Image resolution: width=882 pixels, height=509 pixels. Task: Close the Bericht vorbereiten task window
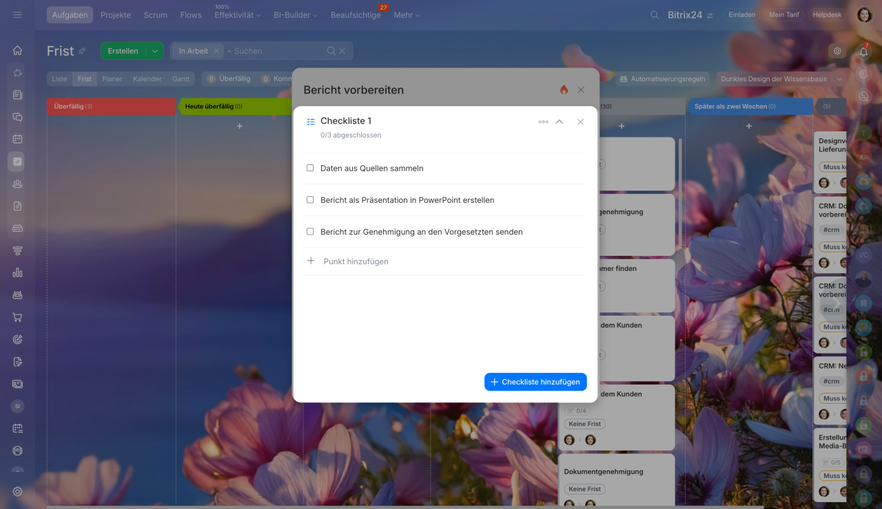(581, 90)
